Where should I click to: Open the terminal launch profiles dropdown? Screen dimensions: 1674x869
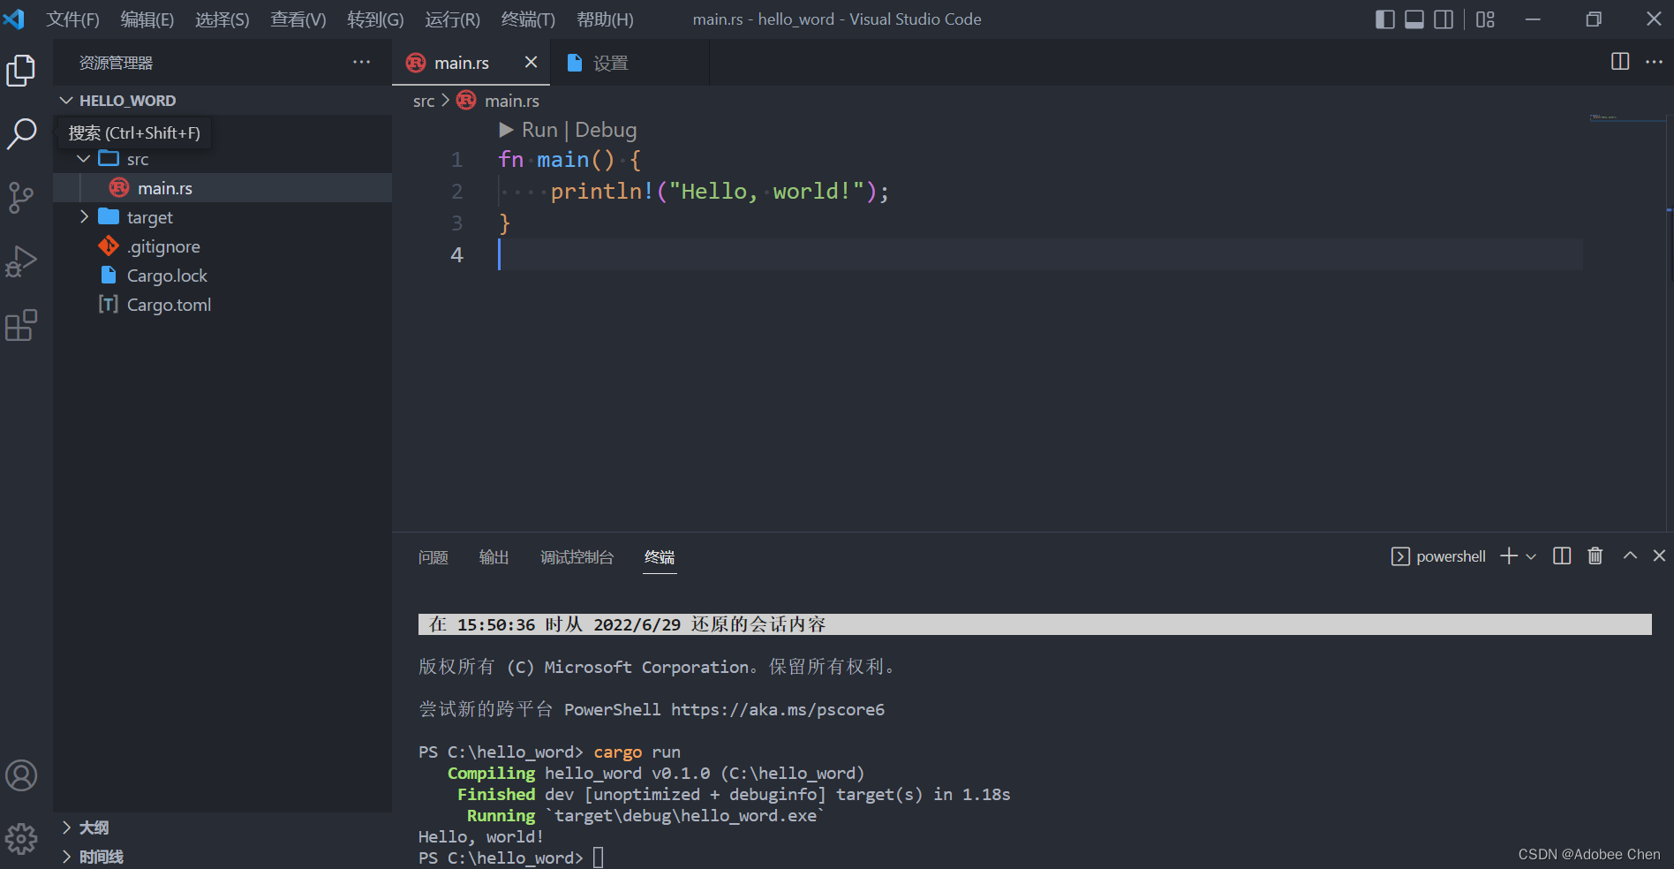coord(1531,555)
